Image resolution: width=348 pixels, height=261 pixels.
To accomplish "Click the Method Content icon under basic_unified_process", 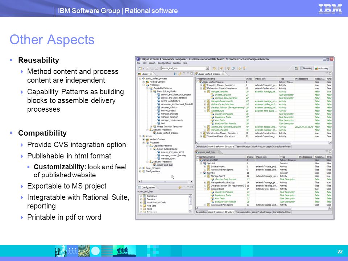I will (147, 82).
